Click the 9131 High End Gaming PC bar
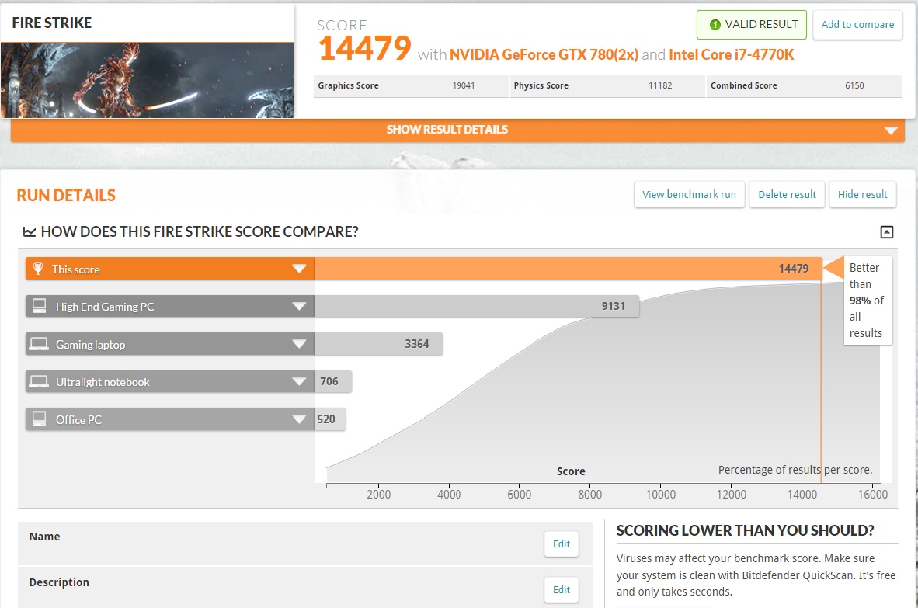918x608 pixels. tap(477, 306)
